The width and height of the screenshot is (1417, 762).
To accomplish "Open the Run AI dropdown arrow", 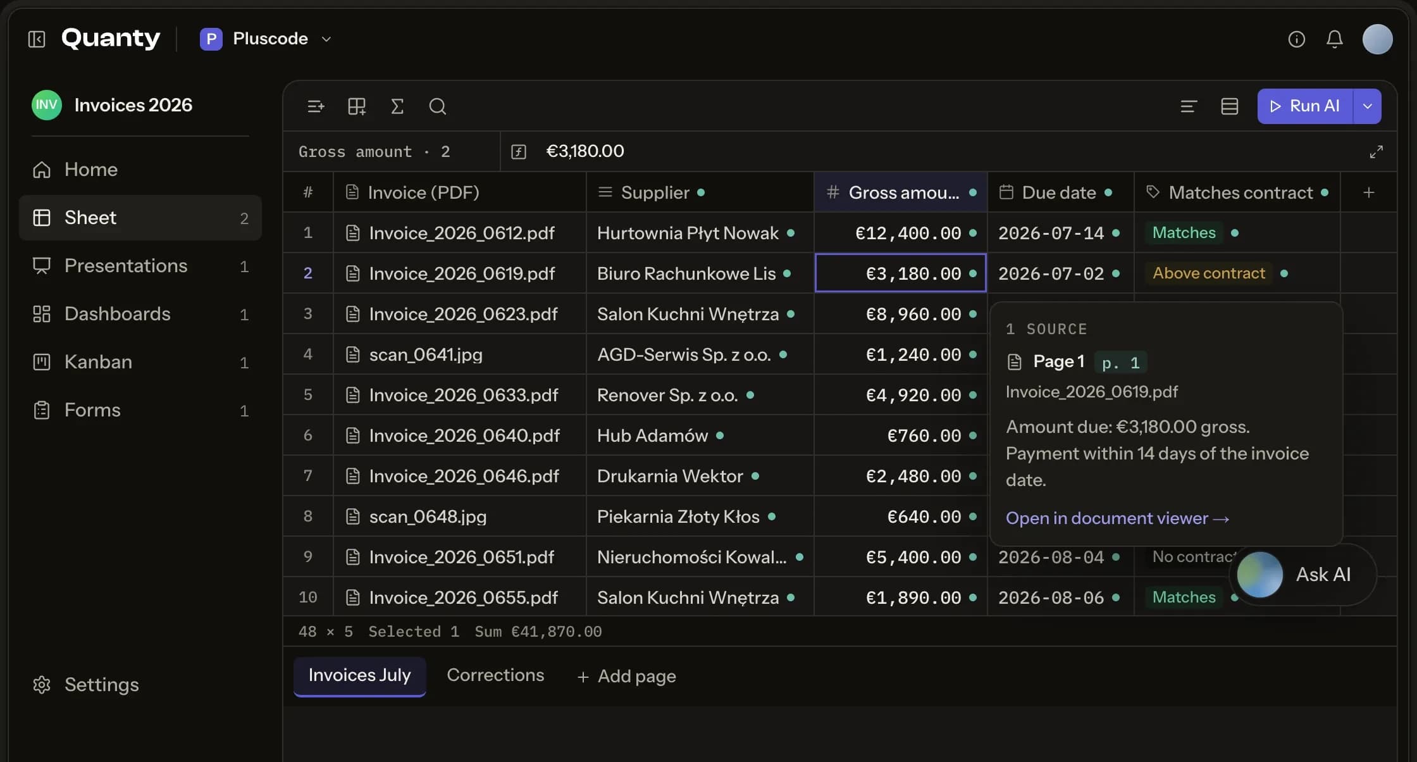I will pyautogui.click(x=1367, y=106).
